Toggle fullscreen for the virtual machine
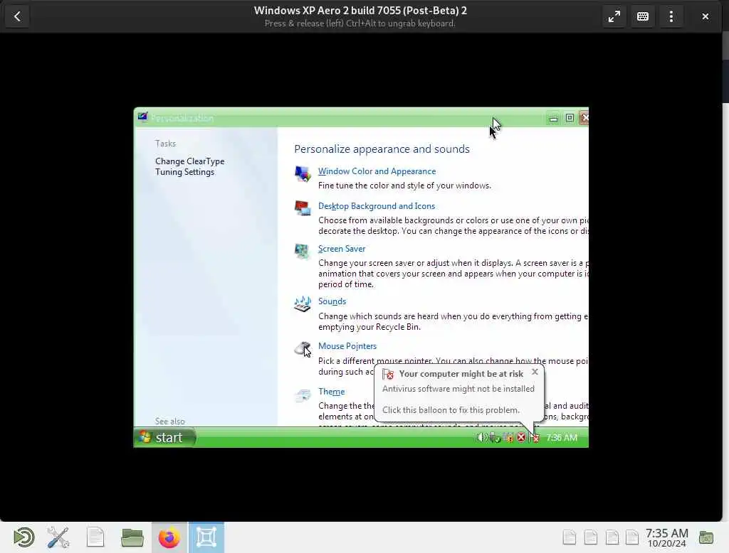 [x=614, y=17]
